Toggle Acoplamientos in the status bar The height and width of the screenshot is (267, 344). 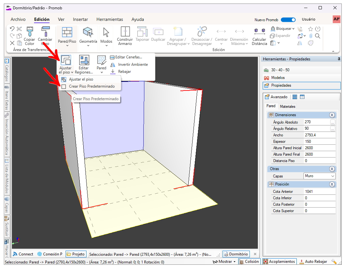point(279,262)
